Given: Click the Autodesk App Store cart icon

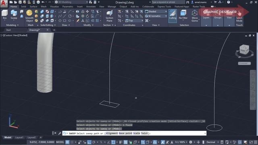Looking at the screenshot, I should tap(215, 2).
